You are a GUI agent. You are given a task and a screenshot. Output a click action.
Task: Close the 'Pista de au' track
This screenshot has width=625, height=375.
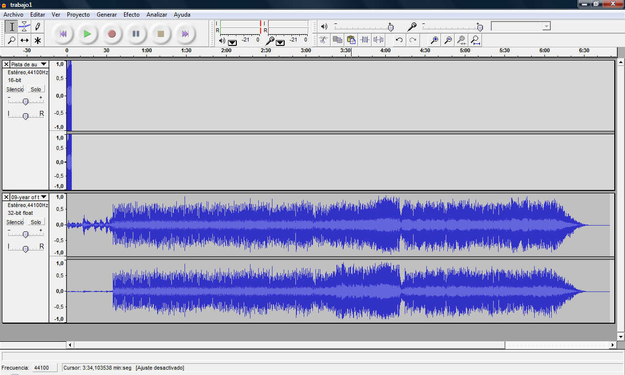click(x=6, y=64)
